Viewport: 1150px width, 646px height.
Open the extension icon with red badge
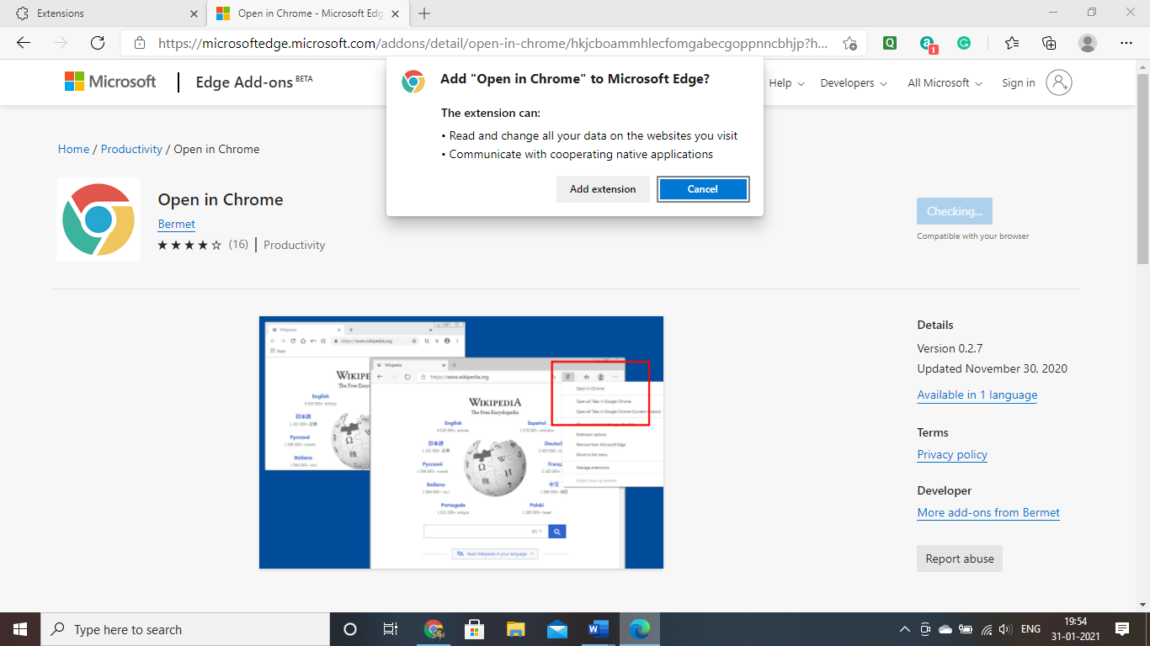point(928,44)
